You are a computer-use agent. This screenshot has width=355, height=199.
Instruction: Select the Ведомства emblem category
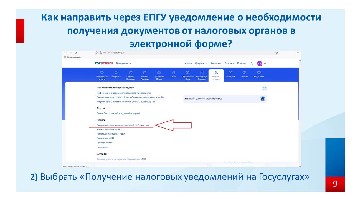point(259,74)
